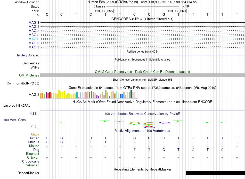Open the Common dbSNP(155) track label
This screenshot has height=179, width=245.
pos(23,83)
